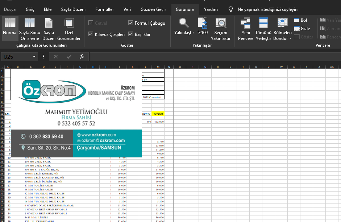Click the cancel X in formula bar
This screenshot has width=341, height=222.
coord(56,57)
